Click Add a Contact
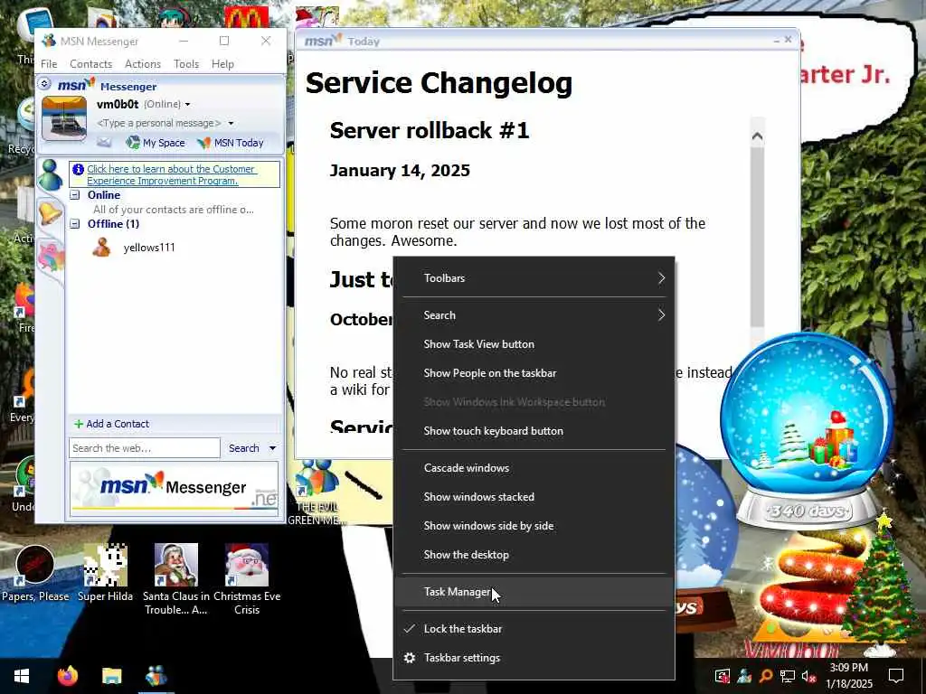 (118, 424)
